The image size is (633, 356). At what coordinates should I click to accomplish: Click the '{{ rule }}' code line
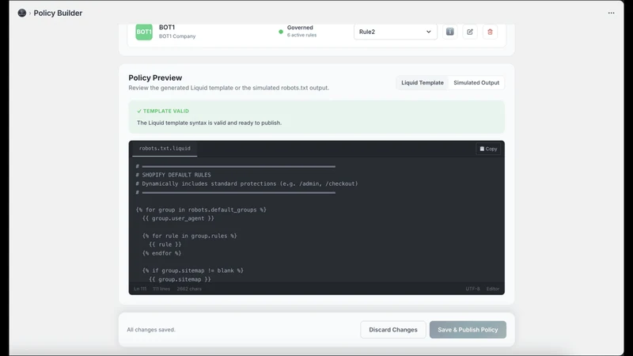point(165,244)
